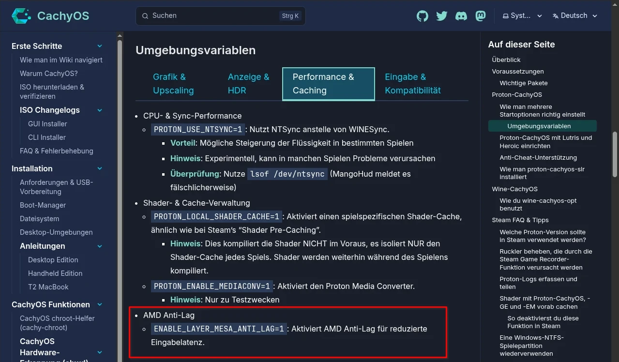The height and width of the screenshot is (362, 619).
Task: Jump to 'Proton-CachyOS mit Lutris und Heroic'
Action: (x=546, y=142)
